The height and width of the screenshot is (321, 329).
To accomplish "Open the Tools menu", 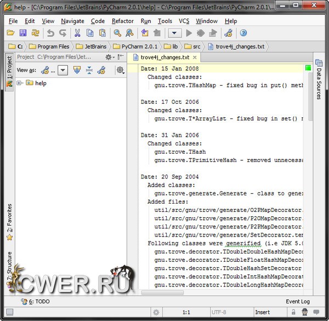I will click(165, 21).
